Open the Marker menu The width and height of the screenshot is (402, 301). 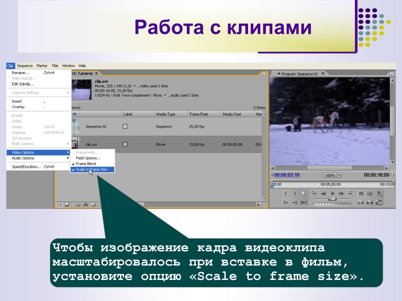pyautogui.click(x=42, y=66)
